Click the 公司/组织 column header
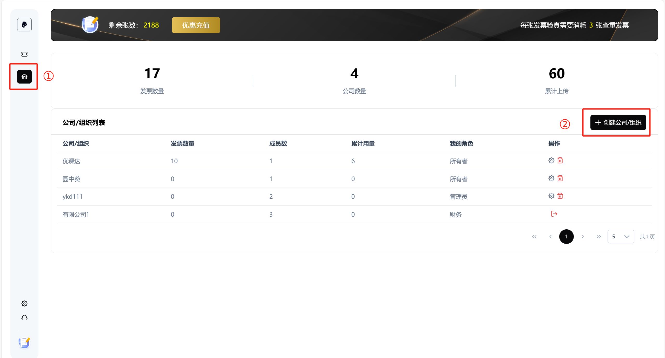 tap(76, 143)
